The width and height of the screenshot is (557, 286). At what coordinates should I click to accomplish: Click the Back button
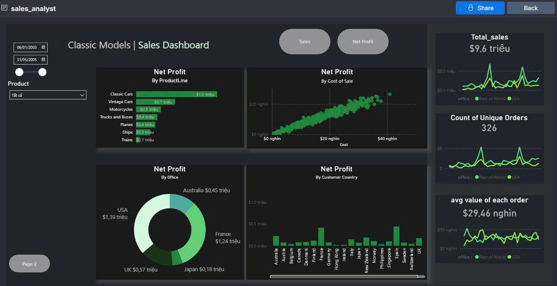pyautogui.click(x=531, y=8)
